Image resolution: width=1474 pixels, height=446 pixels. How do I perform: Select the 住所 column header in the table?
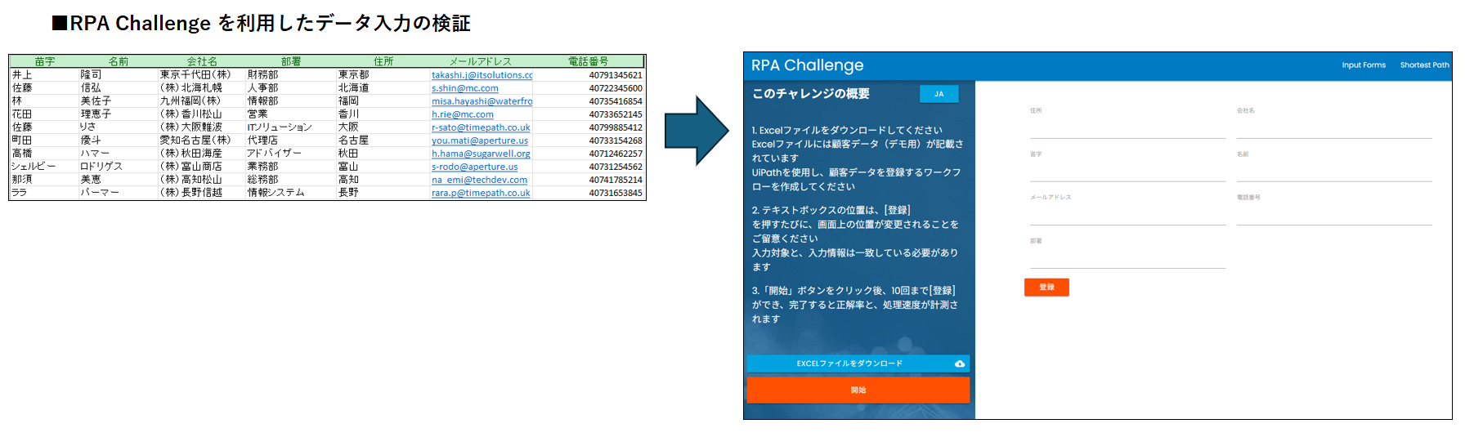click(383, 61)
